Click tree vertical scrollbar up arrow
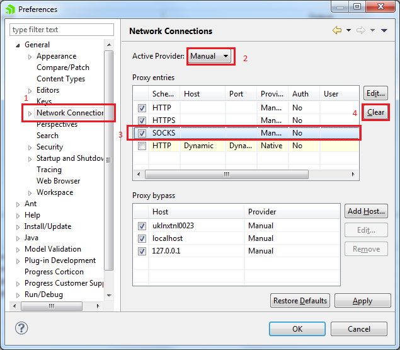Screen dimensions: 400x350 point(109,45)
